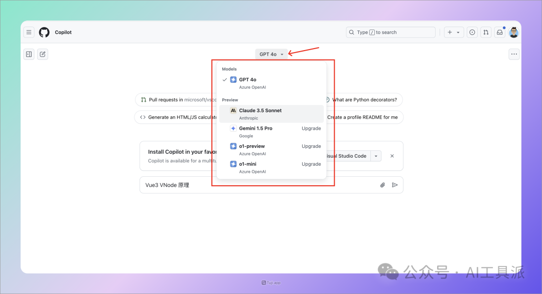Open the Pull requests icon in header
This screenshot has height=294, width=542.
[x=486, y=33]
